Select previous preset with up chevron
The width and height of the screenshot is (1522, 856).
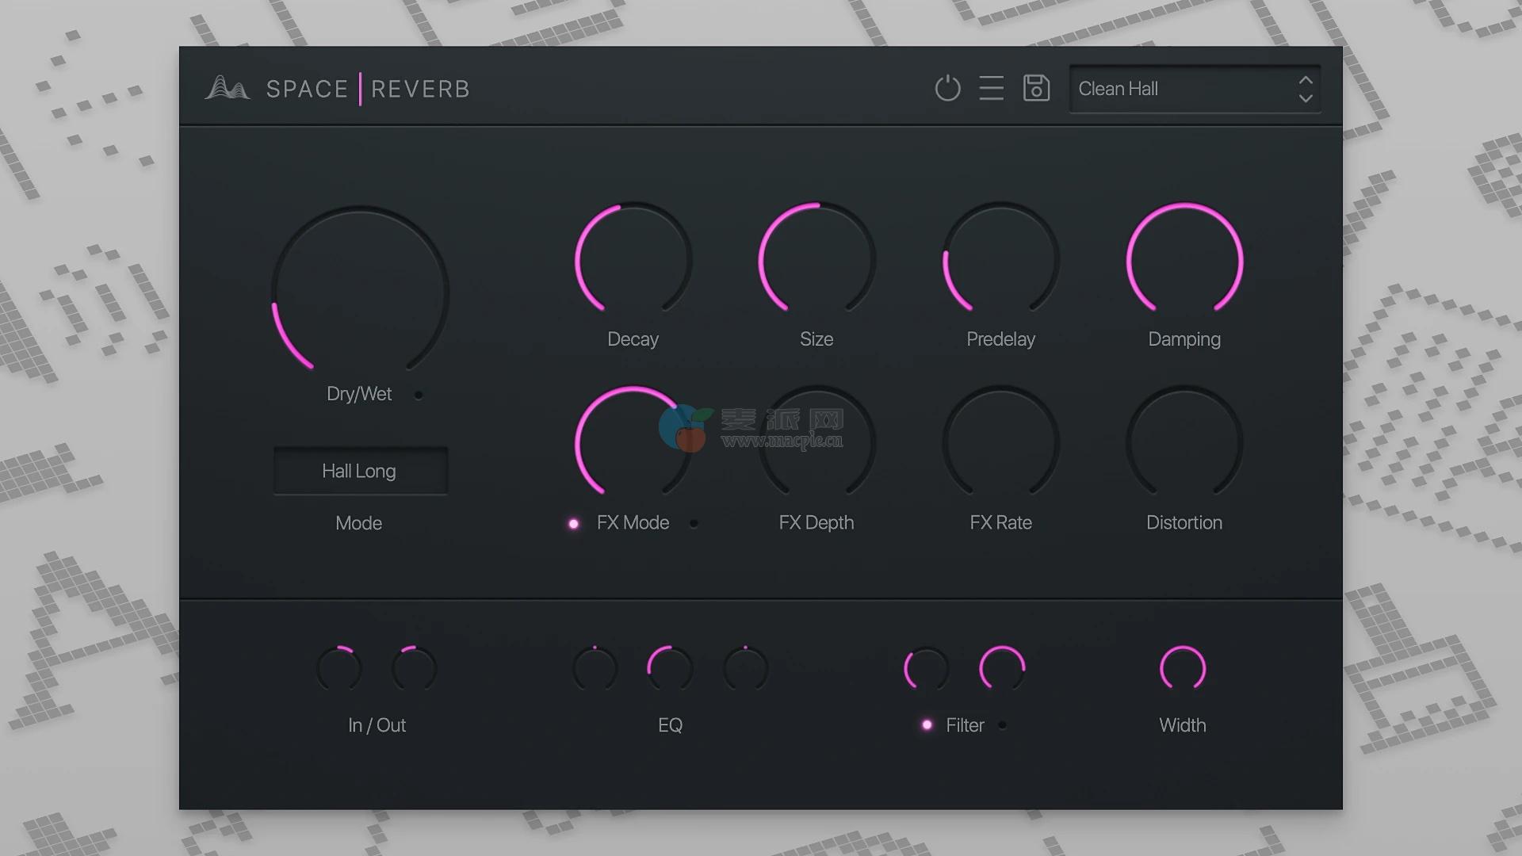tap(1306, 80)
